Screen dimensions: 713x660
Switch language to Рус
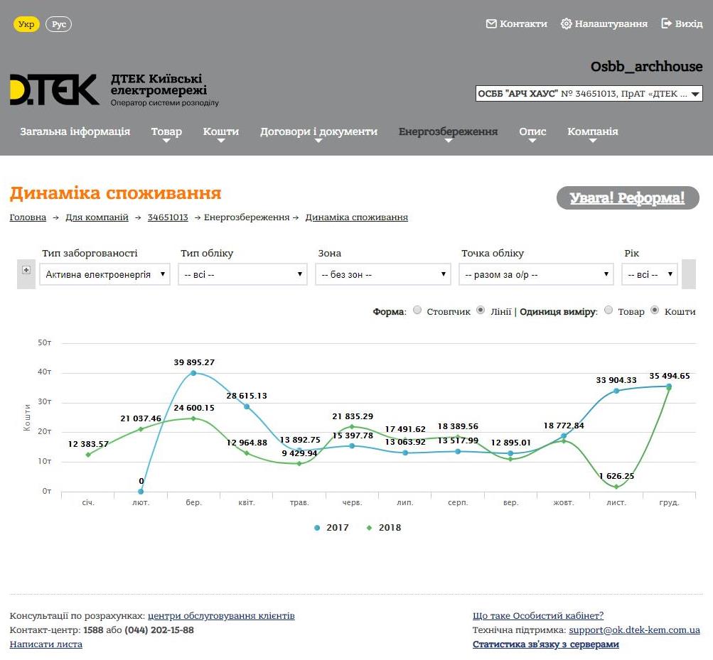point(59,24)
